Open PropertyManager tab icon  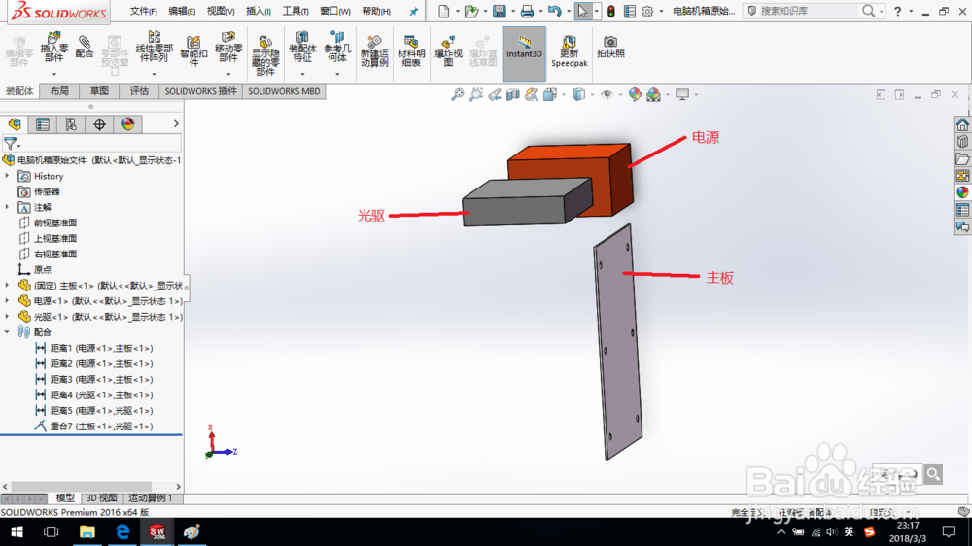[x=43, y=124]
